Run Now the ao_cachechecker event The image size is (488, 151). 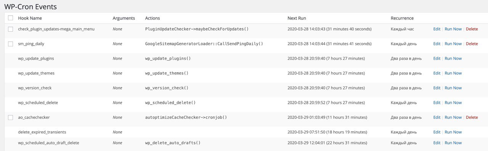click(x=453, y=118)
